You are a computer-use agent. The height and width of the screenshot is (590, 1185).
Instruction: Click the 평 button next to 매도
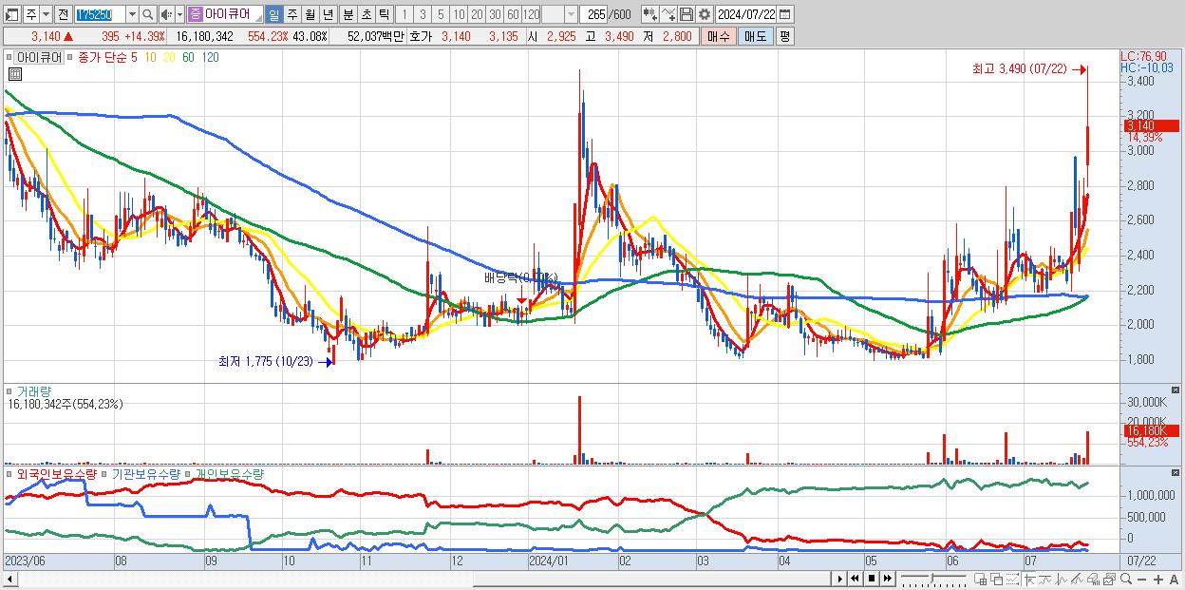click(x=785, y=36)
